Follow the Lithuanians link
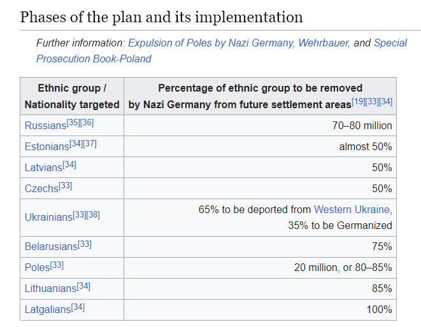Image resolution: width=421 pixels, height=327 pixels. click(50, 289)
